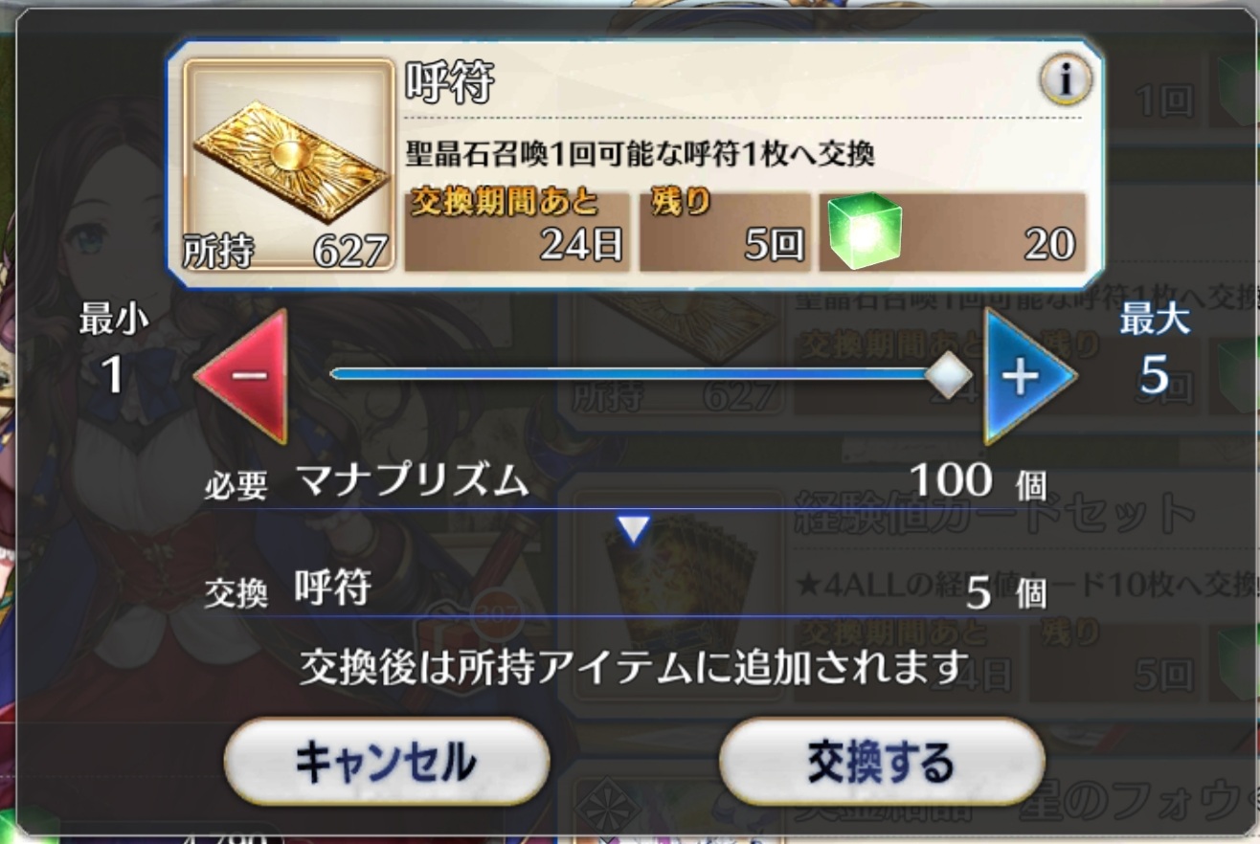Click the white diamond slider handle
1260x844 pixels.
pos(949,376)
